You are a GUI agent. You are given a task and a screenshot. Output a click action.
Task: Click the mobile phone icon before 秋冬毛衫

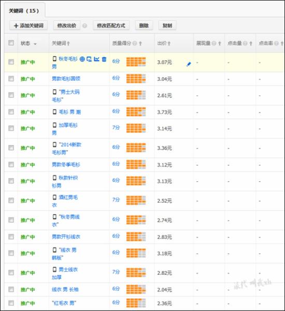54,59
